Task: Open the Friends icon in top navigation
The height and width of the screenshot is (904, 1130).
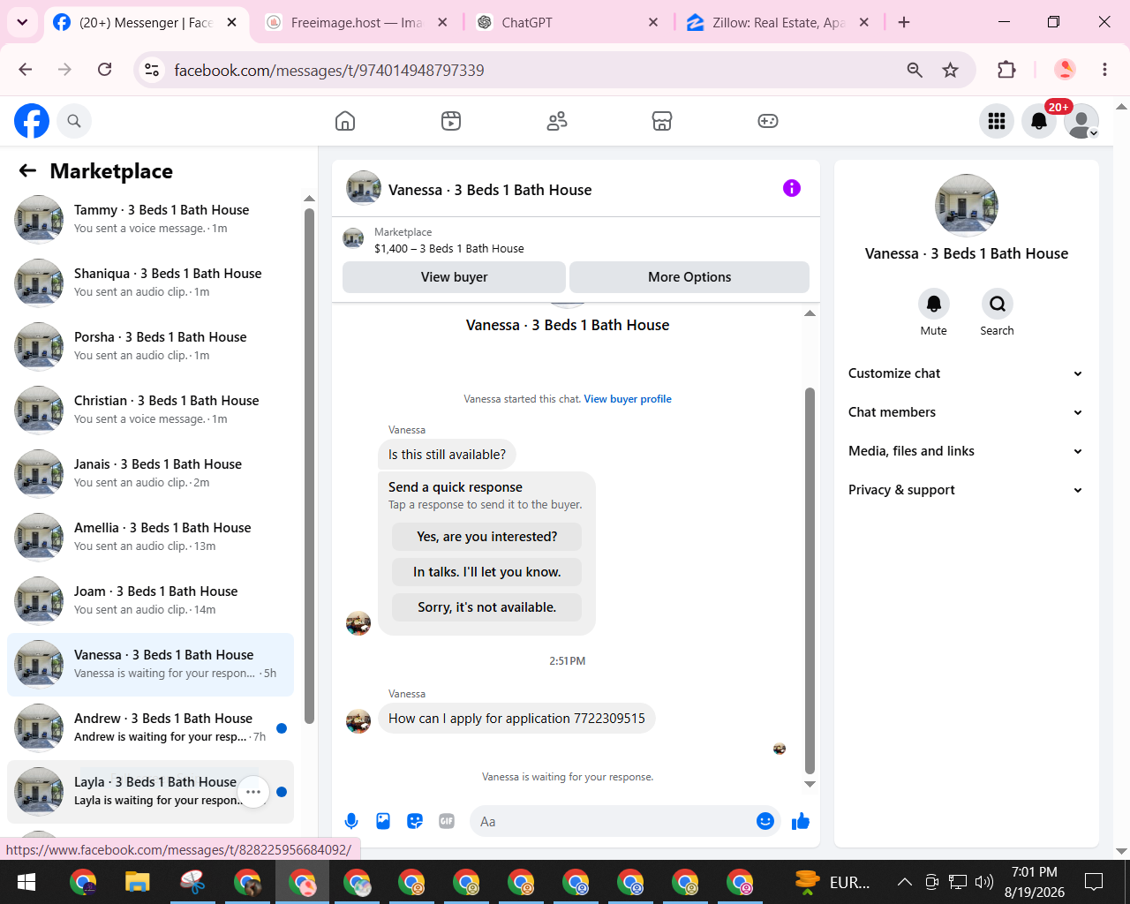Action: pyautogui.click(x=557, y=121)
